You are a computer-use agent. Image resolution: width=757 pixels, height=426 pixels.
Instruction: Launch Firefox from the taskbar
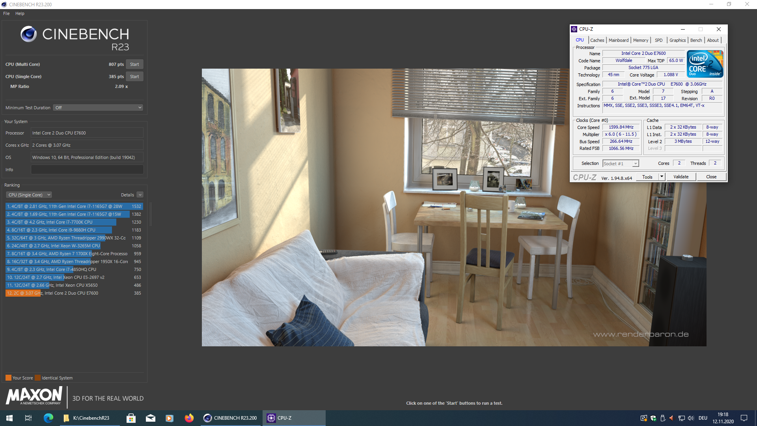[189, 418]
